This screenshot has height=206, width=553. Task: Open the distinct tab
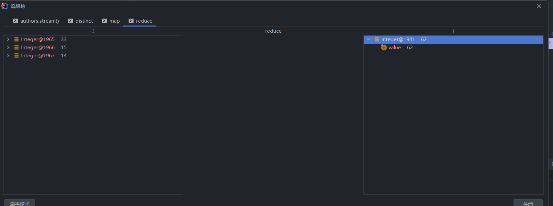84,21
